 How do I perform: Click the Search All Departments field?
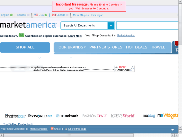click(x=84, y=26)
